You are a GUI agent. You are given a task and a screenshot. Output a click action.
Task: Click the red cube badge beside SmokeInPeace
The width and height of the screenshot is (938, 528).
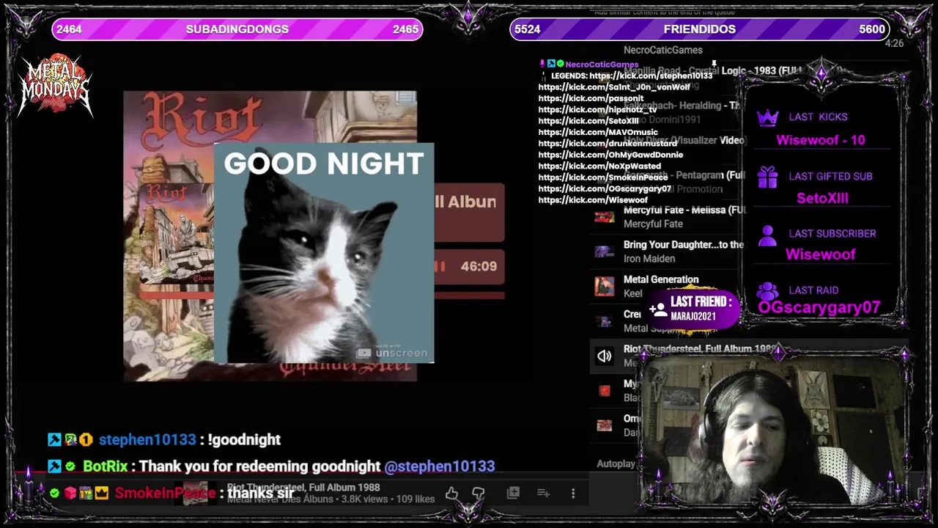(x=70, y=493)
